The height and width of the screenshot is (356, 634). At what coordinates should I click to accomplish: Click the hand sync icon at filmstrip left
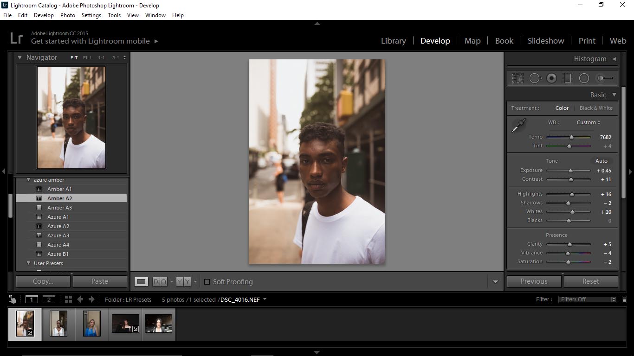point(13,299)
